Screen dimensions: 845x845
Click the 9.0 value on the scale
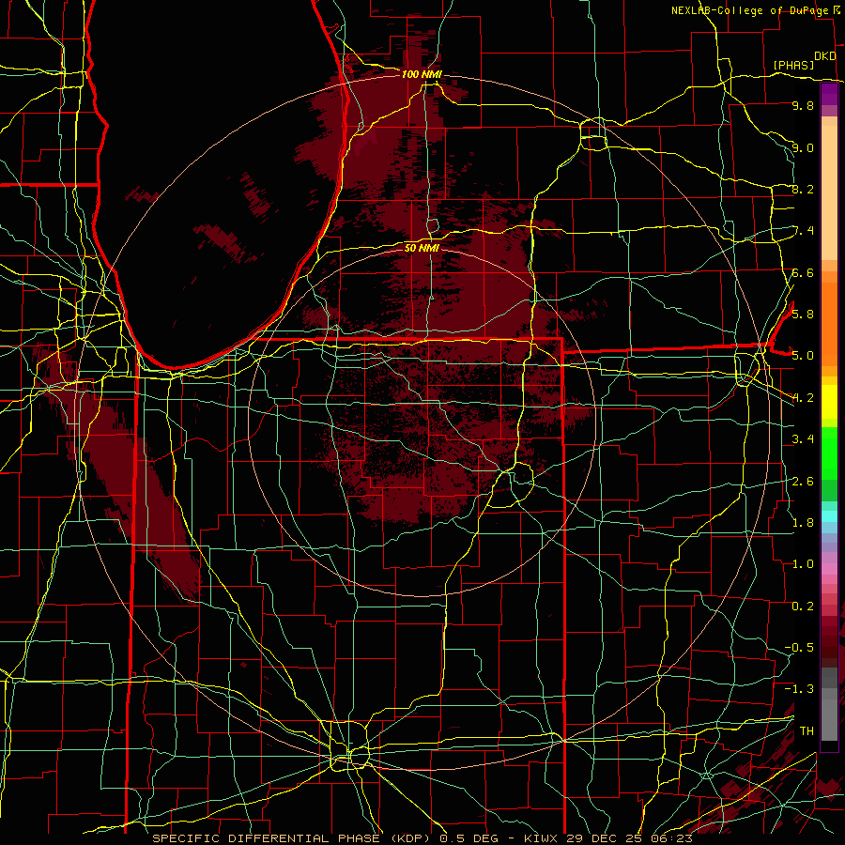(803, 147)
